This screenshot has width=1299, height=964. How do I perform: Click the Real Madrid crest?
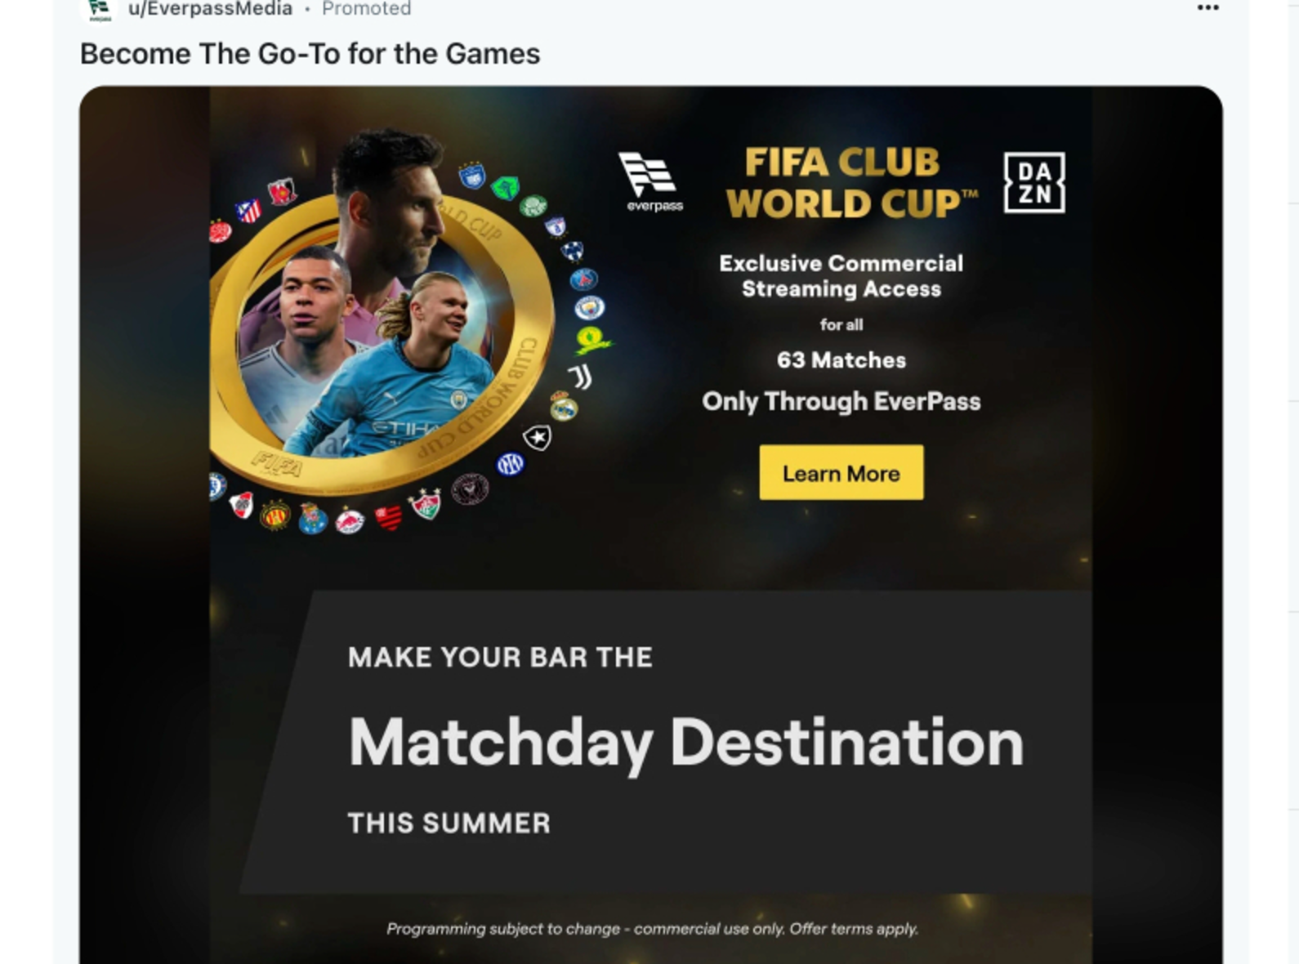[x=564, y=406]
